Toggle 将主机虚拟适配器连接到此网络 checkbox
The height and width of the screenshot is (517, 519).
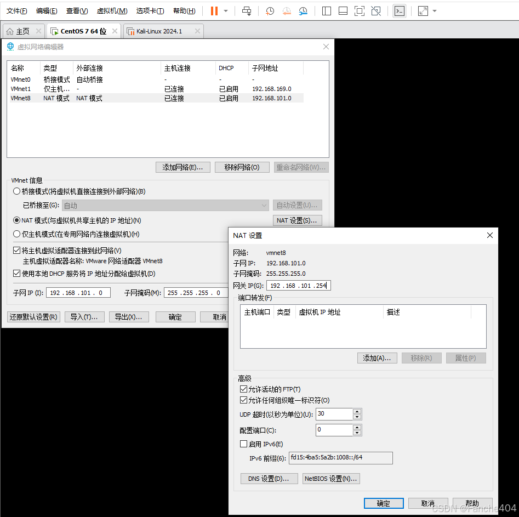pyautogui.click(x=16, y=251)
